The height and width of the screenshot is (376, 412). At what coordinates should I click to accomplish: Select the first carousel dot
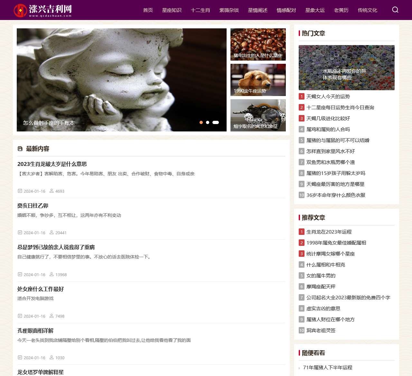[x=201, y=122]
